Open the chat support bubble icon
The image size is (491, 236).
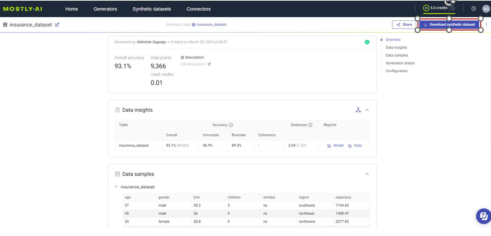[483, 216]
